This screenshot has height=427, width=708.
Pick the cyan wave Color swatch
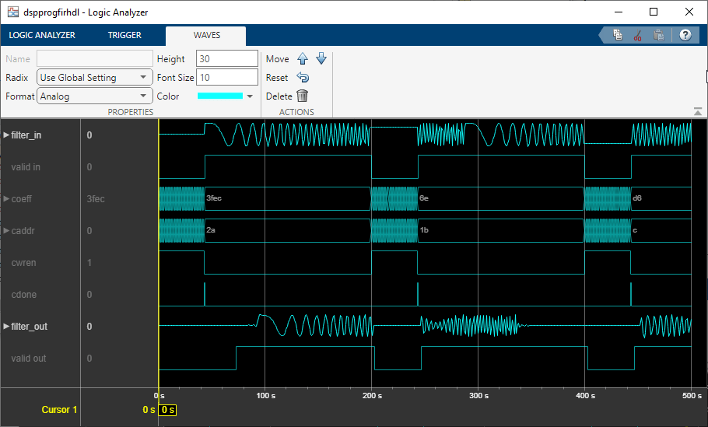(220, 96)
